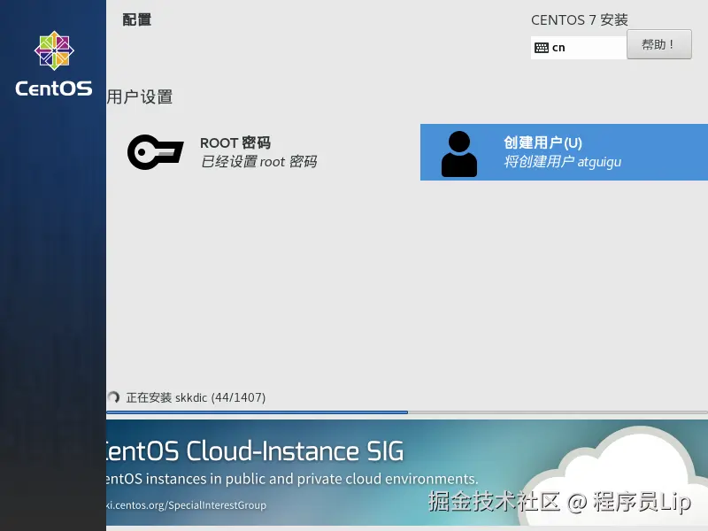Click the 帮助！ help button
708x531 pixels.
coord(658,44)
